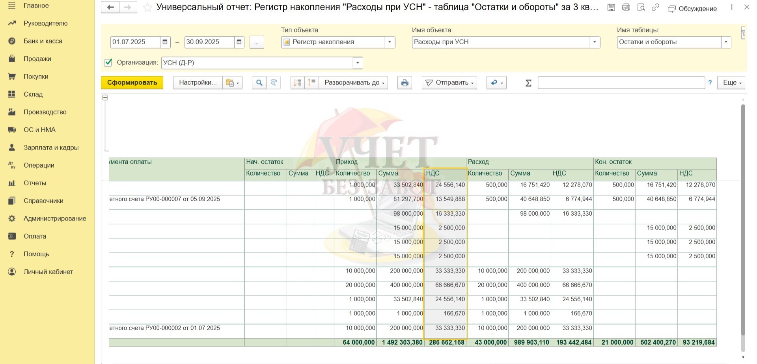Screen dimensions: 757x364
Task: Go to Зарплата и кадры section
Action: pyautogui.click(x=51, y=147)
